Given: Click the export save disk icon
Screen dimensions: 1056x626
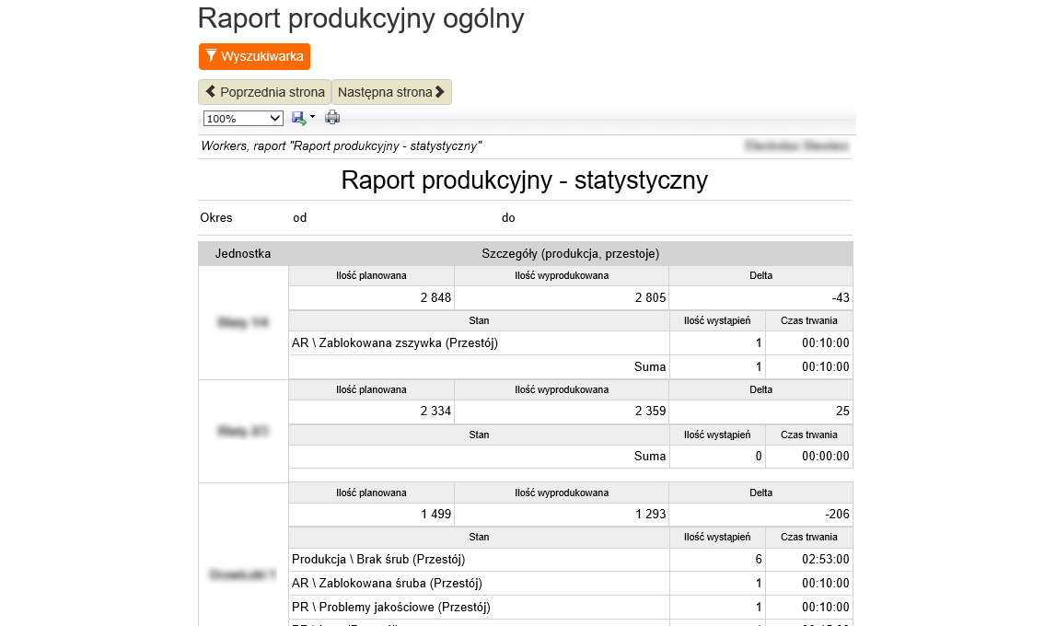Looking at the screenshot, I should [298, 118].
